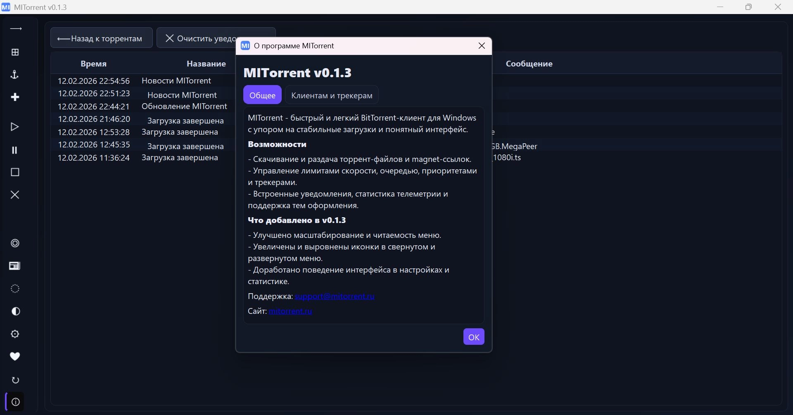Click the "Обновление MITorrent" notification name
The height and width of the screenshot is (415, 793).
[184, 106]
